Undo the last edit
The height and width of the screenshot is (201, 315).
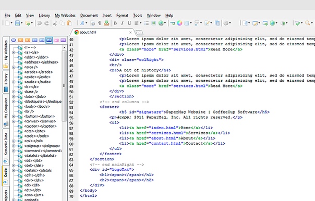tap(40, 23)
